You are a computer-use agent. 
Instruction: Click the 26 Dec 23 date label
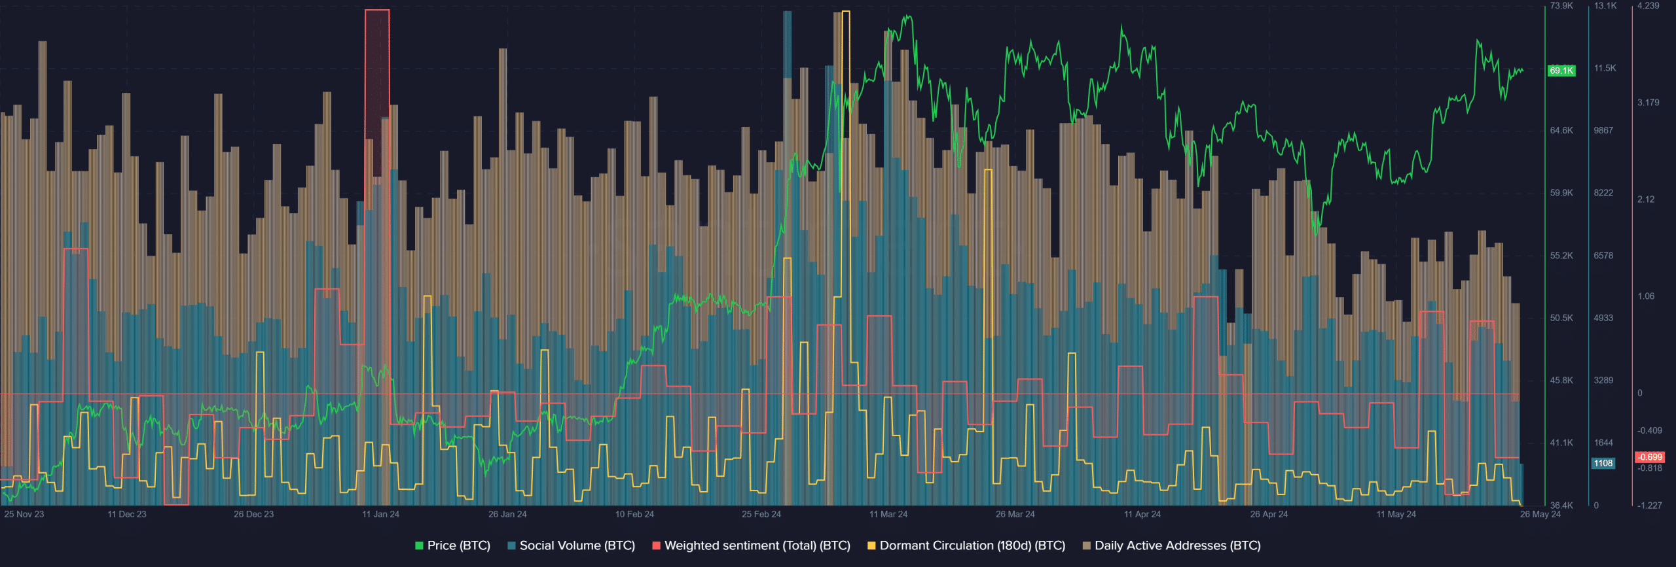pyautogui.click(x=254, y=514)
